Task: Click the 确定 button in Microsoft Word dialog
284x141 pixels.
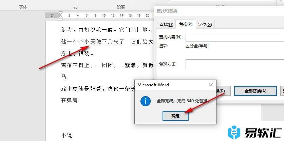Action: [175, 116]
